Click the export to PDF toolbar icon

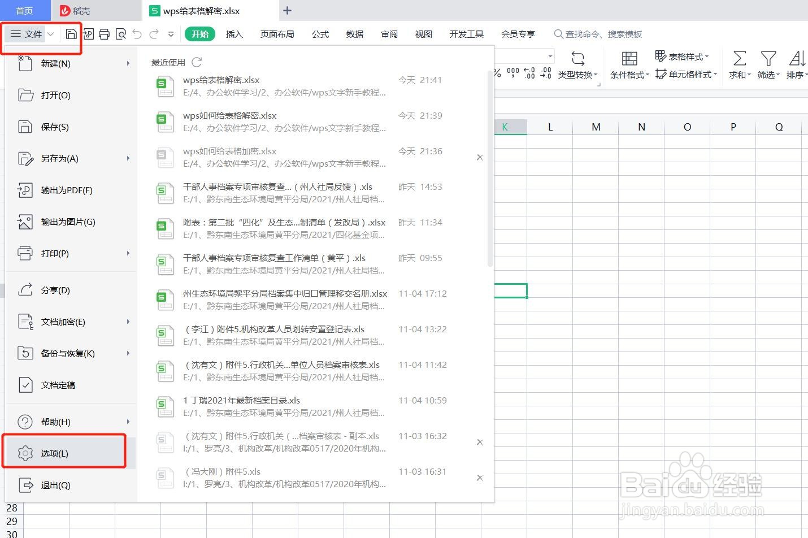click(88, 34)
